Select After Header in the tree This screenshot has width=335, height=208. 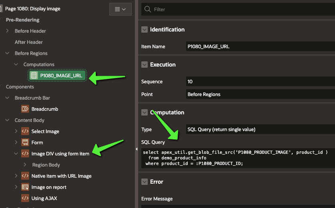28,42
